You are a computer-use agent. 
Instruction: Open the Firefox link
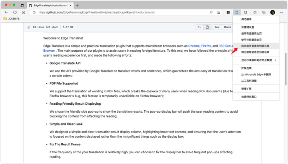[206, 46]
